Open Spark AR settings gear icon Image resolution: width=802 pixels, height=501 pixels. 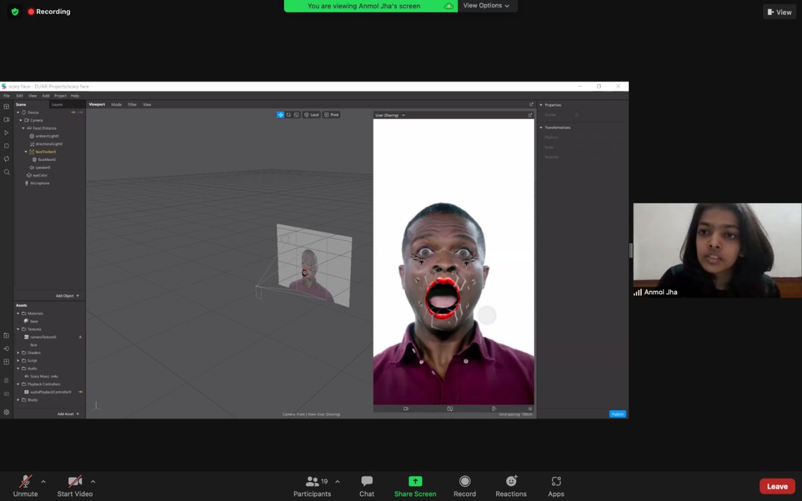tap(7, 412)
